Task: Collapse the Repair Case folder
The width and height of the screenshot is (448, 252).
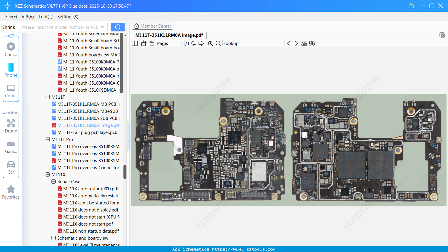Action: (x=54, y=182)
